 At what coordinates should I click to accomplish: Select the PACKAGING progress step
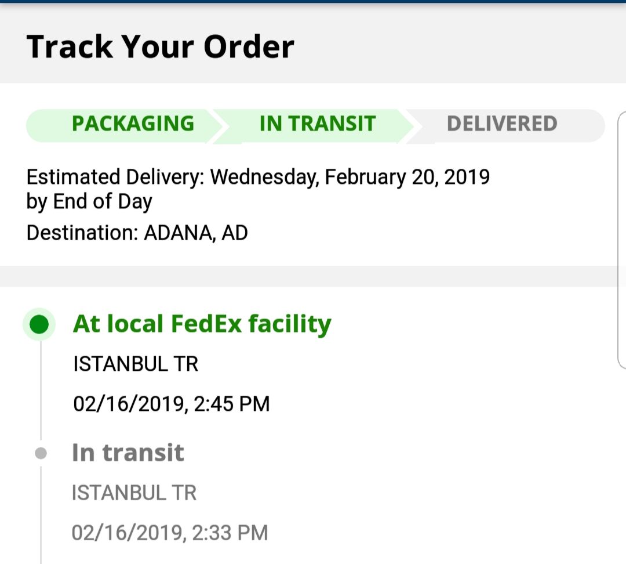tap(133, 124)
